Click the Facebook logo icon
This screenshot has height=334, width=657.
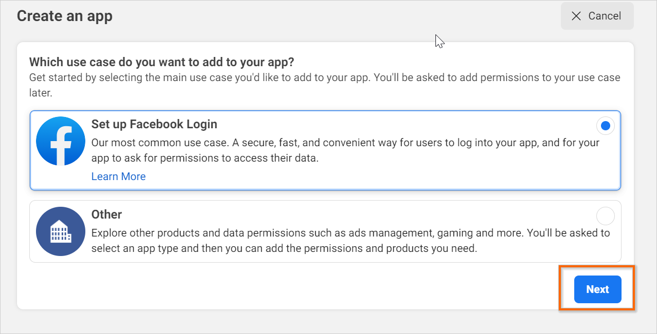(x=61, y=141)
